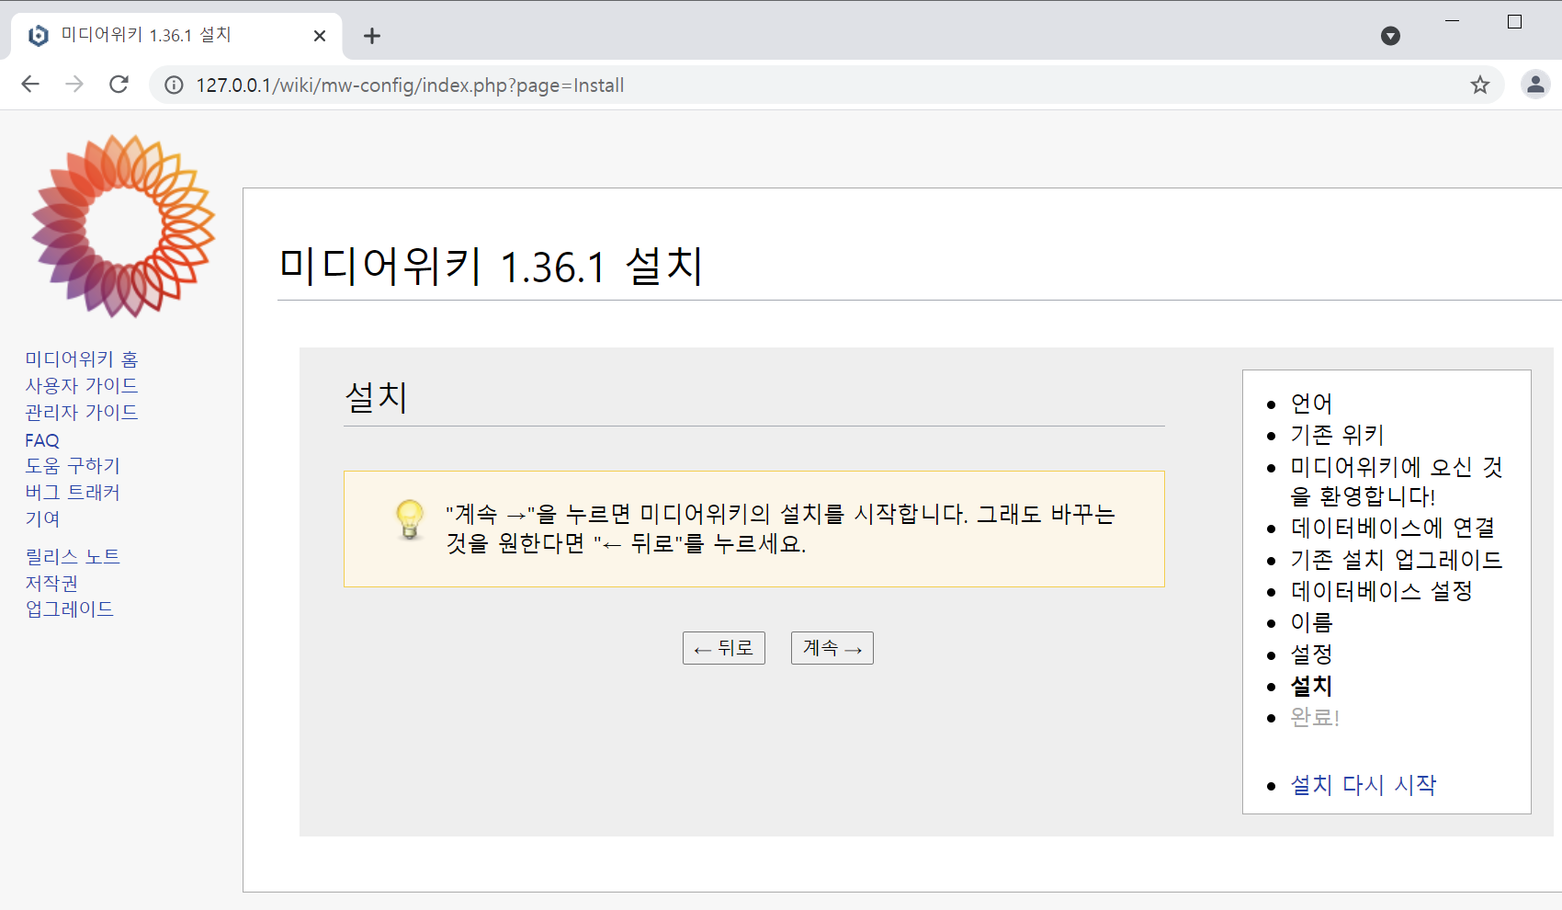Click the ← 뒤로 button
This screenshot has width=1562, height=910.
coord(724,648)
